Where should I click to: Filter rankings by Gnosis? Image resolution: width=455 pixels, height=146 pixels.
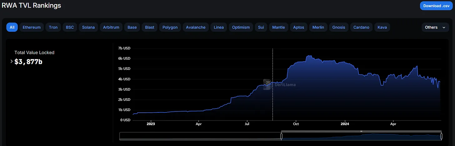click(339, 27)
